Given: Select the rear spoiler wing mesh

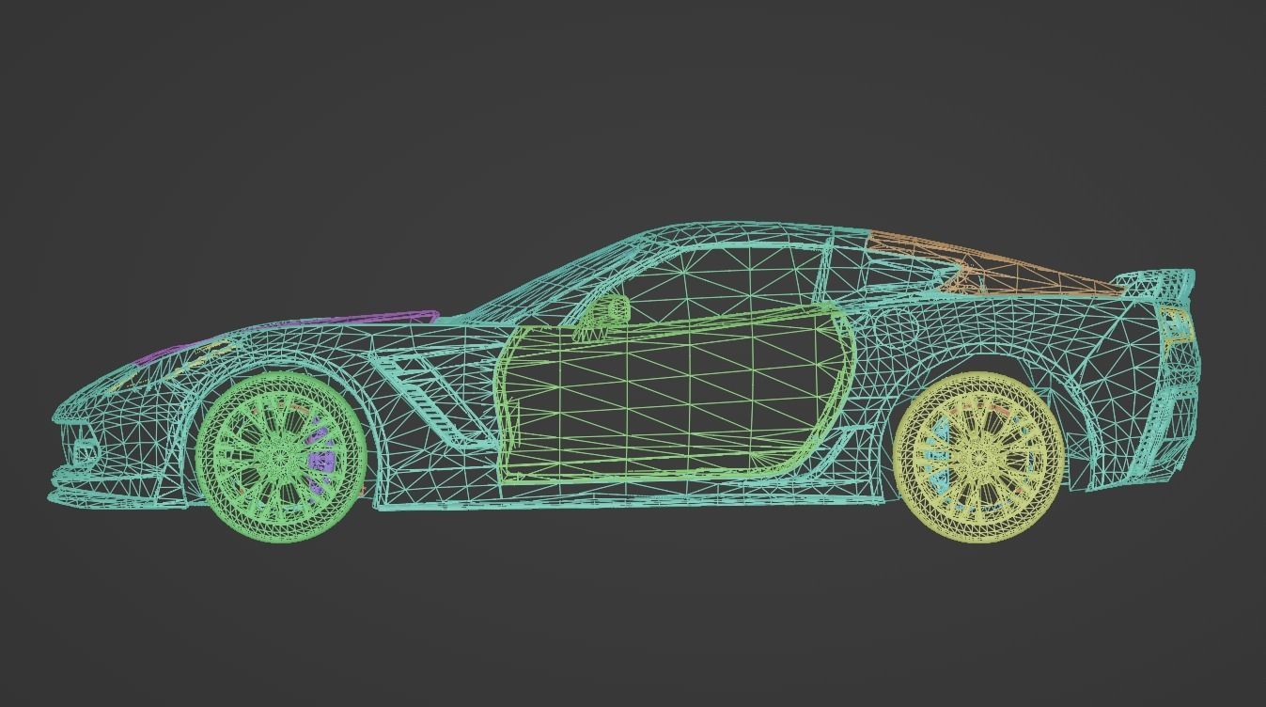Looking at the screenshot, I should [1155, 283].
